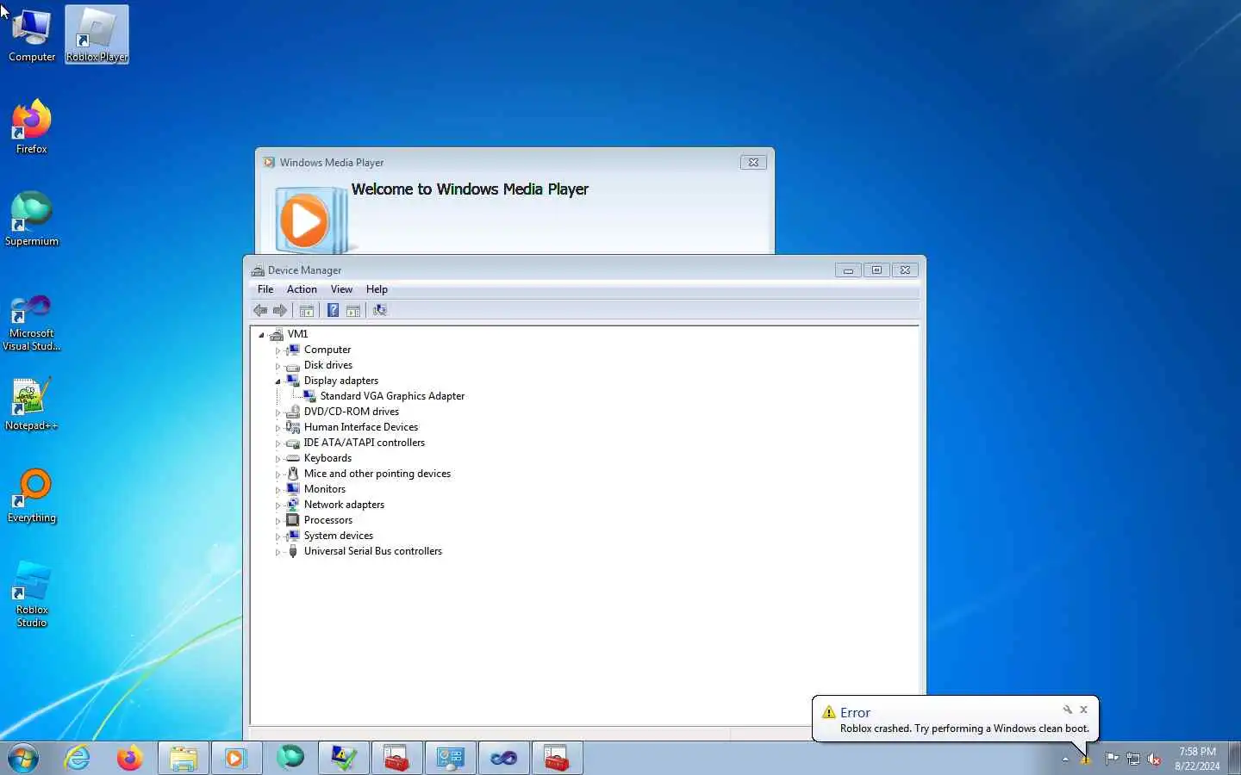Expand the System devices node arrow
Viewport: 1241px width, 775px height.
pyautogui.click(x=278, y=536)
